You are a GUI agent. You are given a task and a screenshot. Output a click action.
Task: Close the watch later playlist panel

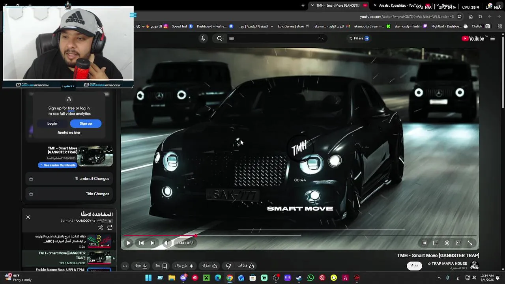tap(28, 217)
